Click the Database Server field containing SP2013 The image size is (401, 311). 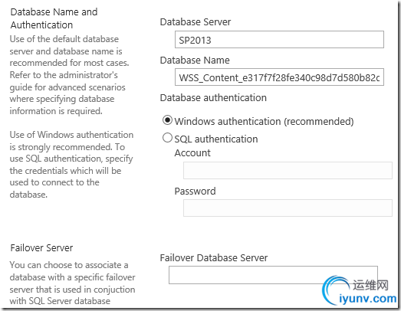point(279,40)
